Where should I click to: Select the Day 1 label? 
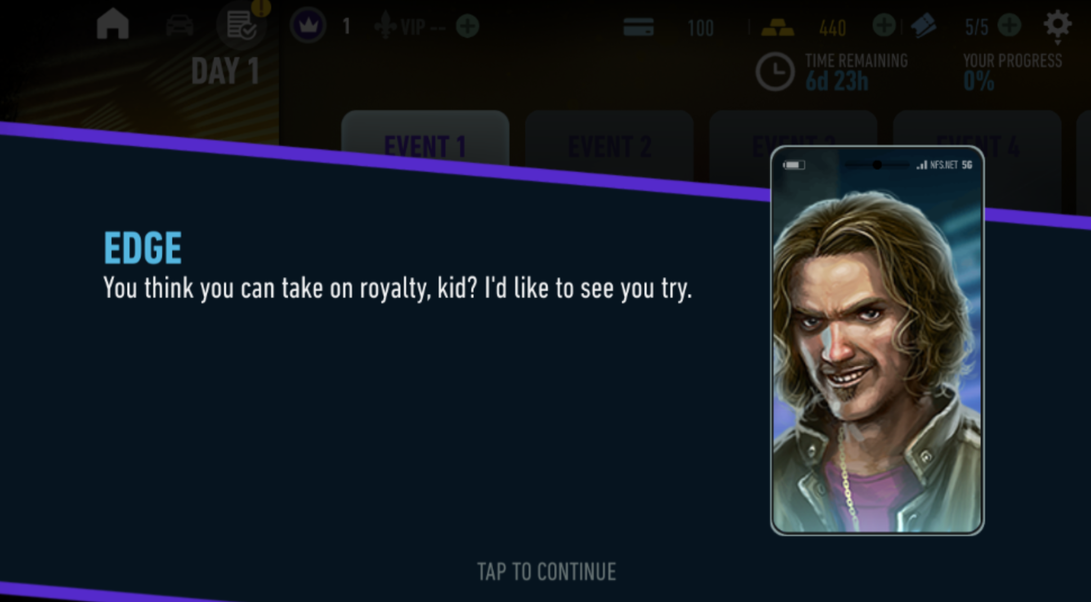tap(225, 71)
